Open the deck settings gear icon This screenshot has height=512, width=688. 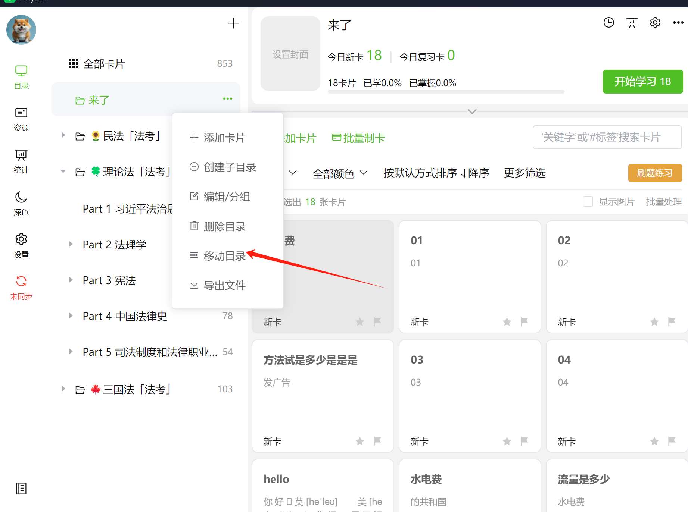tap(655, 23)
